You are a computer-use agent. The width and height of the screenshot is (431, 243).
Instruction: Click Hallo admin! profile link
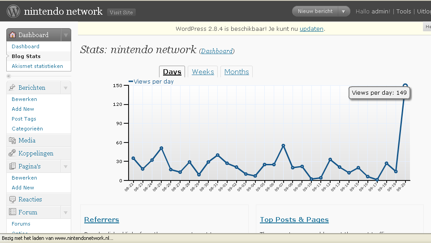(x=373, y=11)
